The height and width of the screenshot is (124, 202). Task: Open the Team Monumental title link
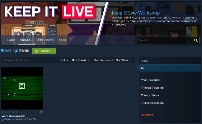[x=13, y=116]
